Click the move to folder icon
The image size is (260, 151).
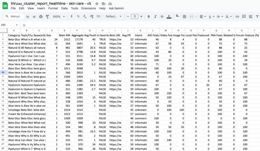[x=103, y=4]
